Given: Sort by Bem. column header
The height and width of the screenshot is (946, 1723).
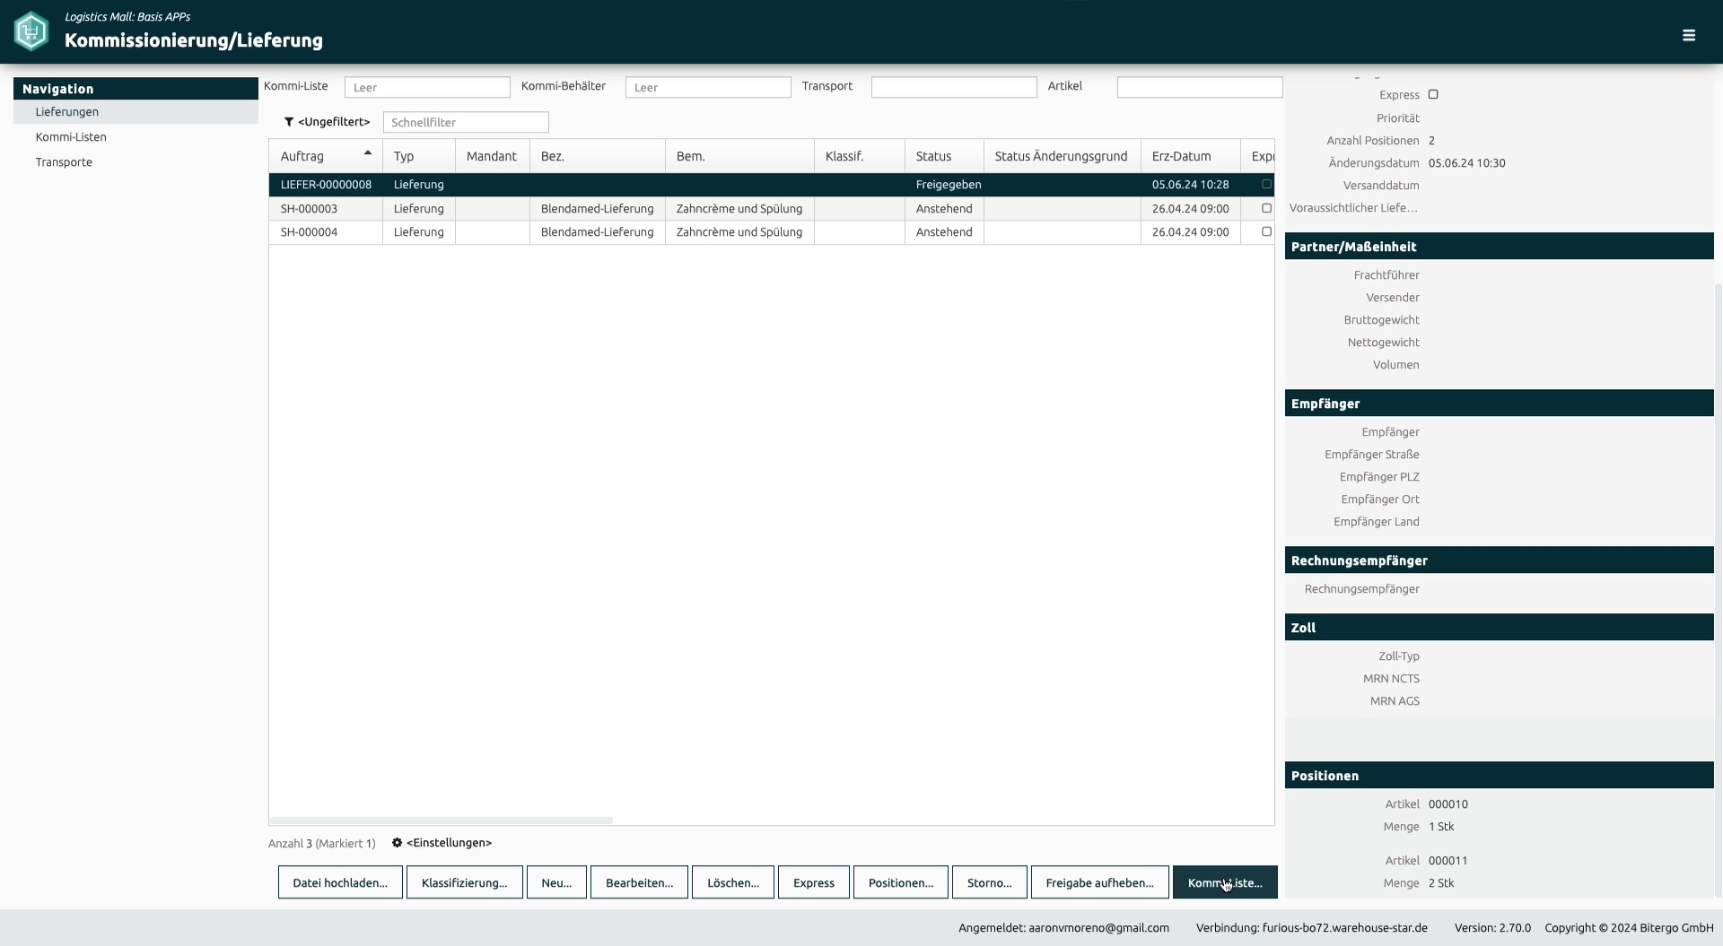Looking at the screenshot, I should click(740, 156).
